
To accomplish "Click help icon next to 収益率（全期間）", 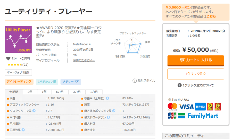I will pyautogui.click(x=107, y=98).
